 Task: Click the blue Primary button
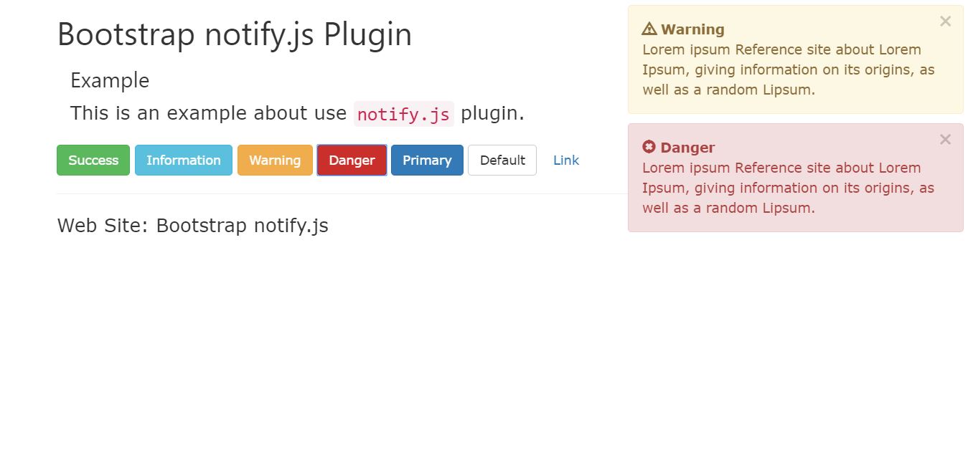[427, 160]
